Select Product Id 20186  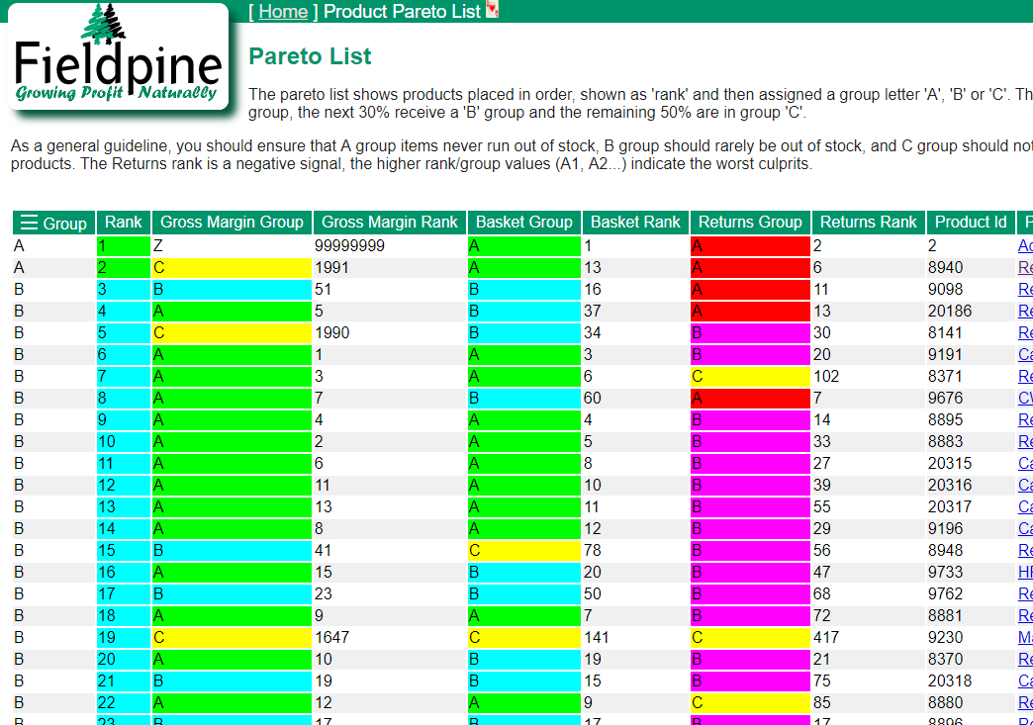950,312
